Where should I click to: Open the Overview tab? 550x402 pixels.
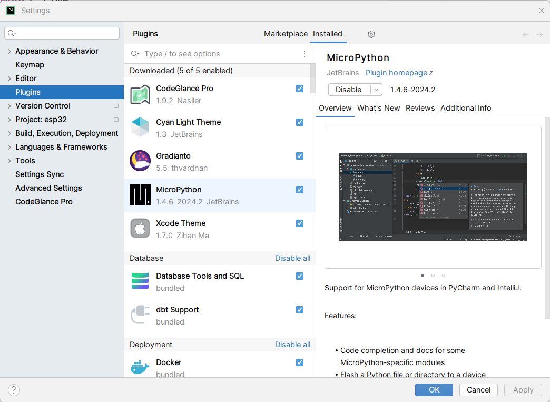pyautogui.click(x=335, y=108)
